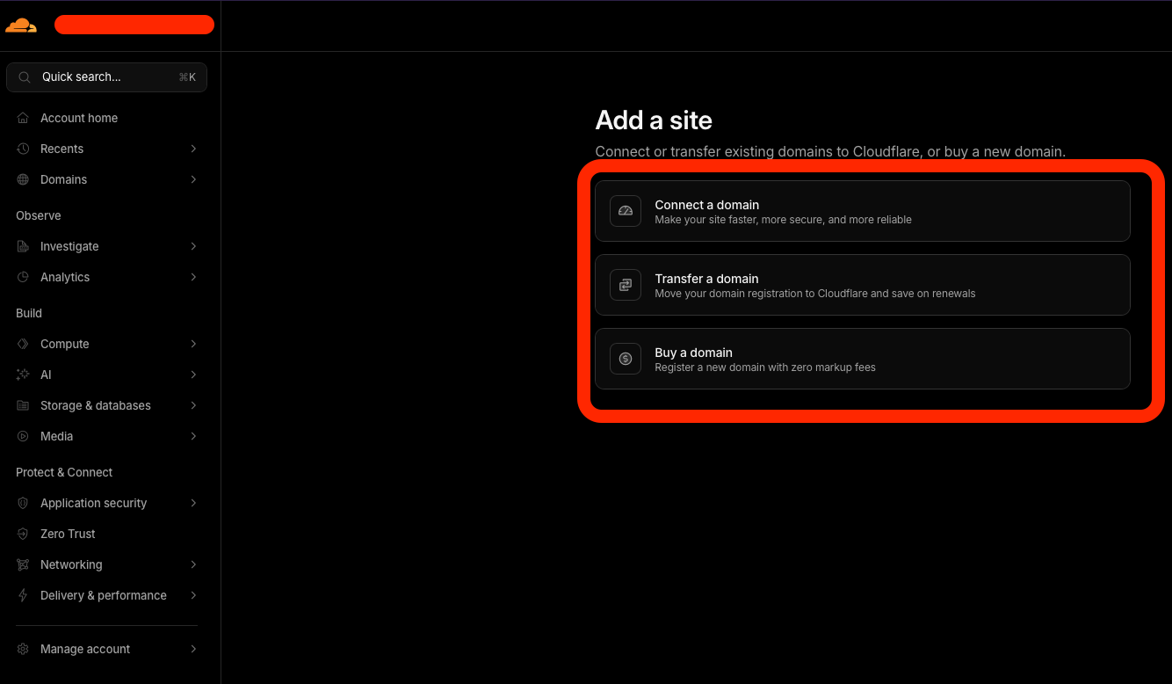Click the transfer arrows icon on Transfer a domain
Viewport: 1172px width, 684px height.
(x=626, y=285)
